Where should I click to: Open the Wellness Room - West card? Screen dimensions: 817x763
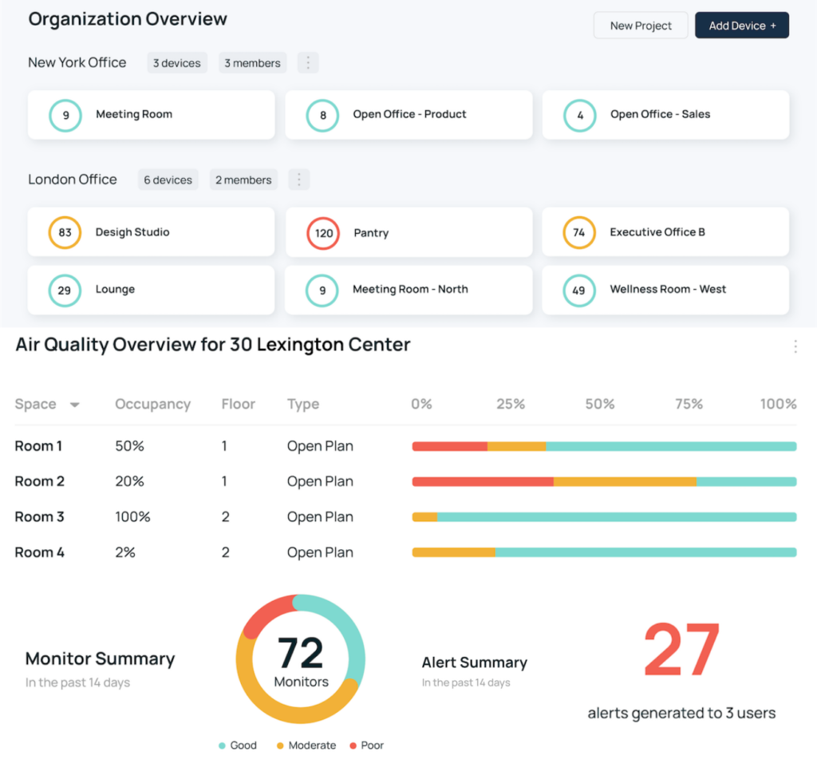coord(665,290)
